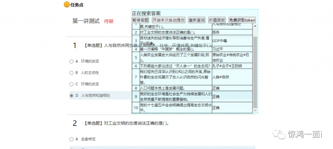
Task: Collapse the panel with 折叠面板
Action: tap(217, 20)
